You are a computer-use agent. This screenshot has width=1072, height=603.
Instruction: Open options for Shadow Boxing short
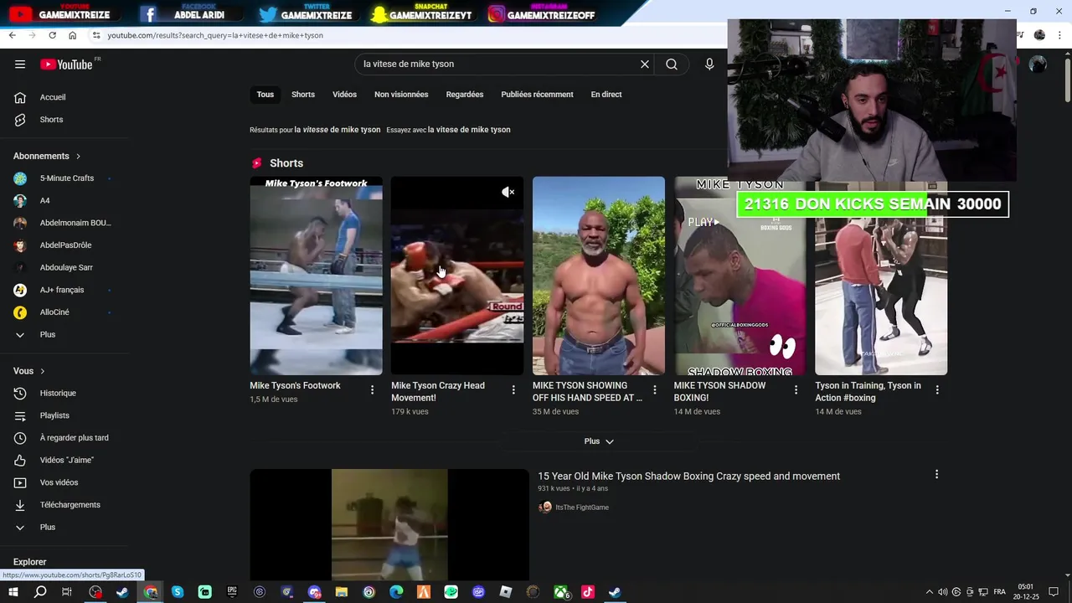pyautogui.click(x=796, y=389)
